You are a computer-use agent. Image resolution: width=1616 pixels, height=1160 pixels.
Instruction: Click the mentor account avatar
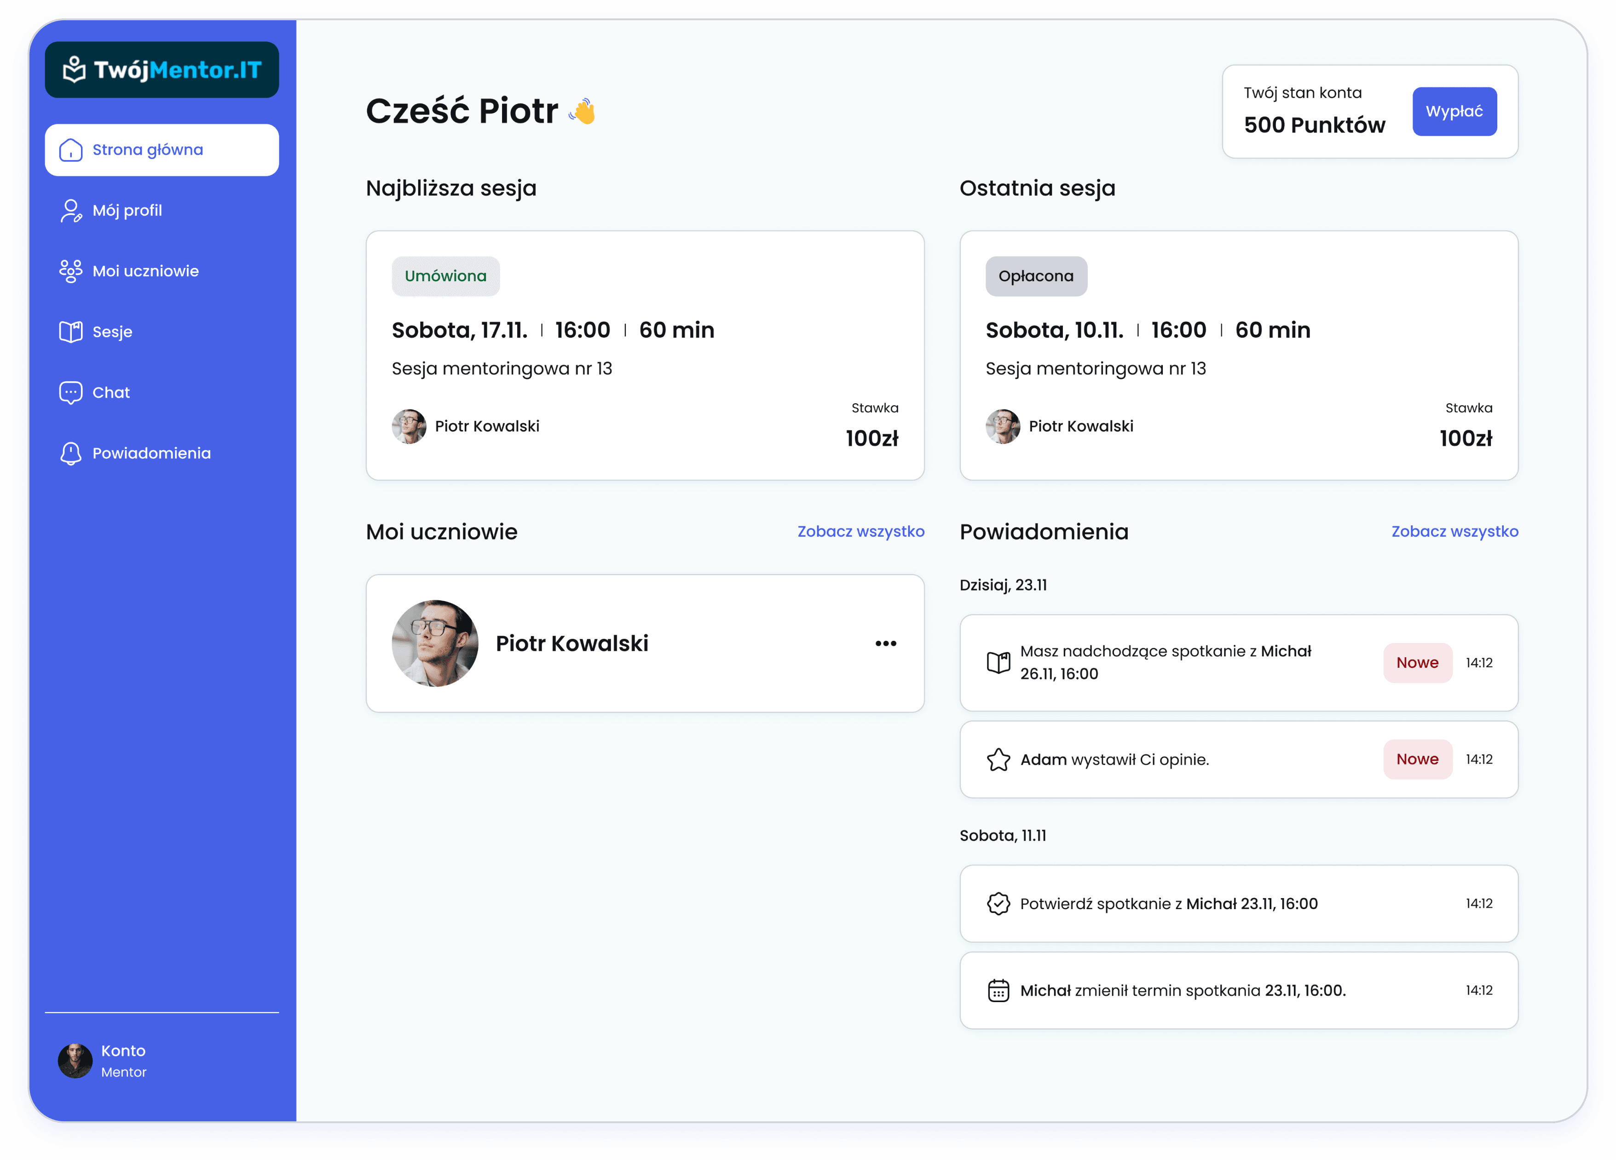[x=75, y=1061]
